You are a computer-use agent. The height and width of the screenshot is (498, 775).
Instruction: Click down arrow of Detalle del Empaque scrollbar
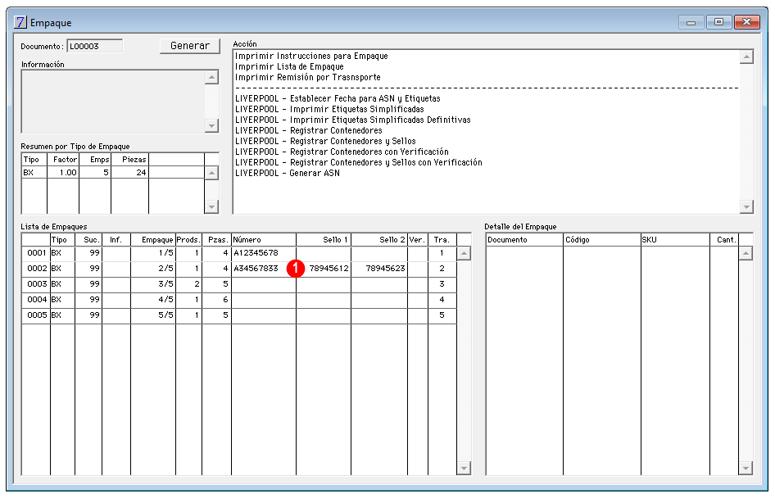click(x=746, y=468)
